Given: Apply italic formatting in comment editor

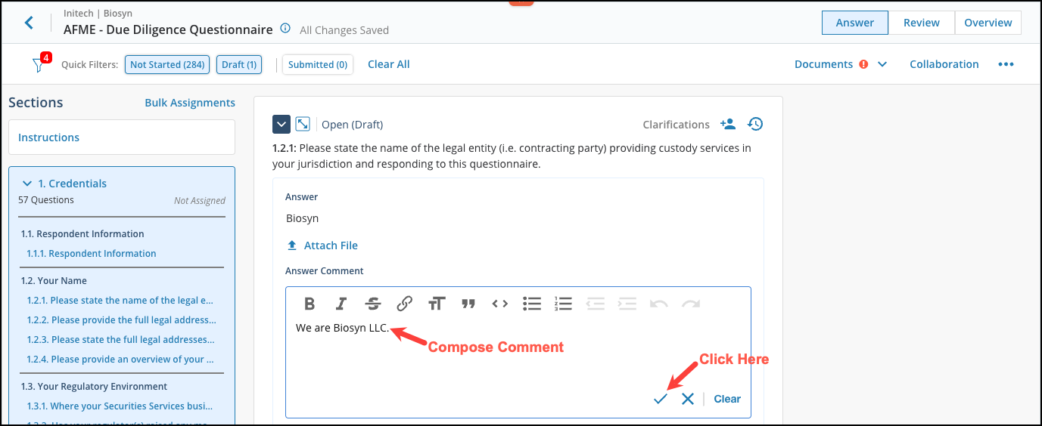Looking at the screenshot, I should point(341,304).
